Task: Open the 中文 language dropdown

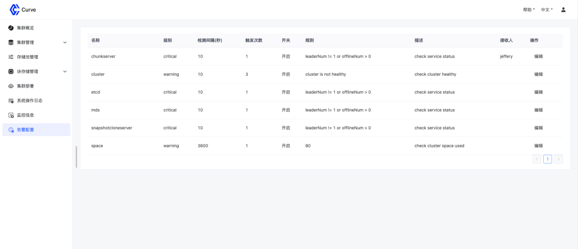Action: point(546,10)
